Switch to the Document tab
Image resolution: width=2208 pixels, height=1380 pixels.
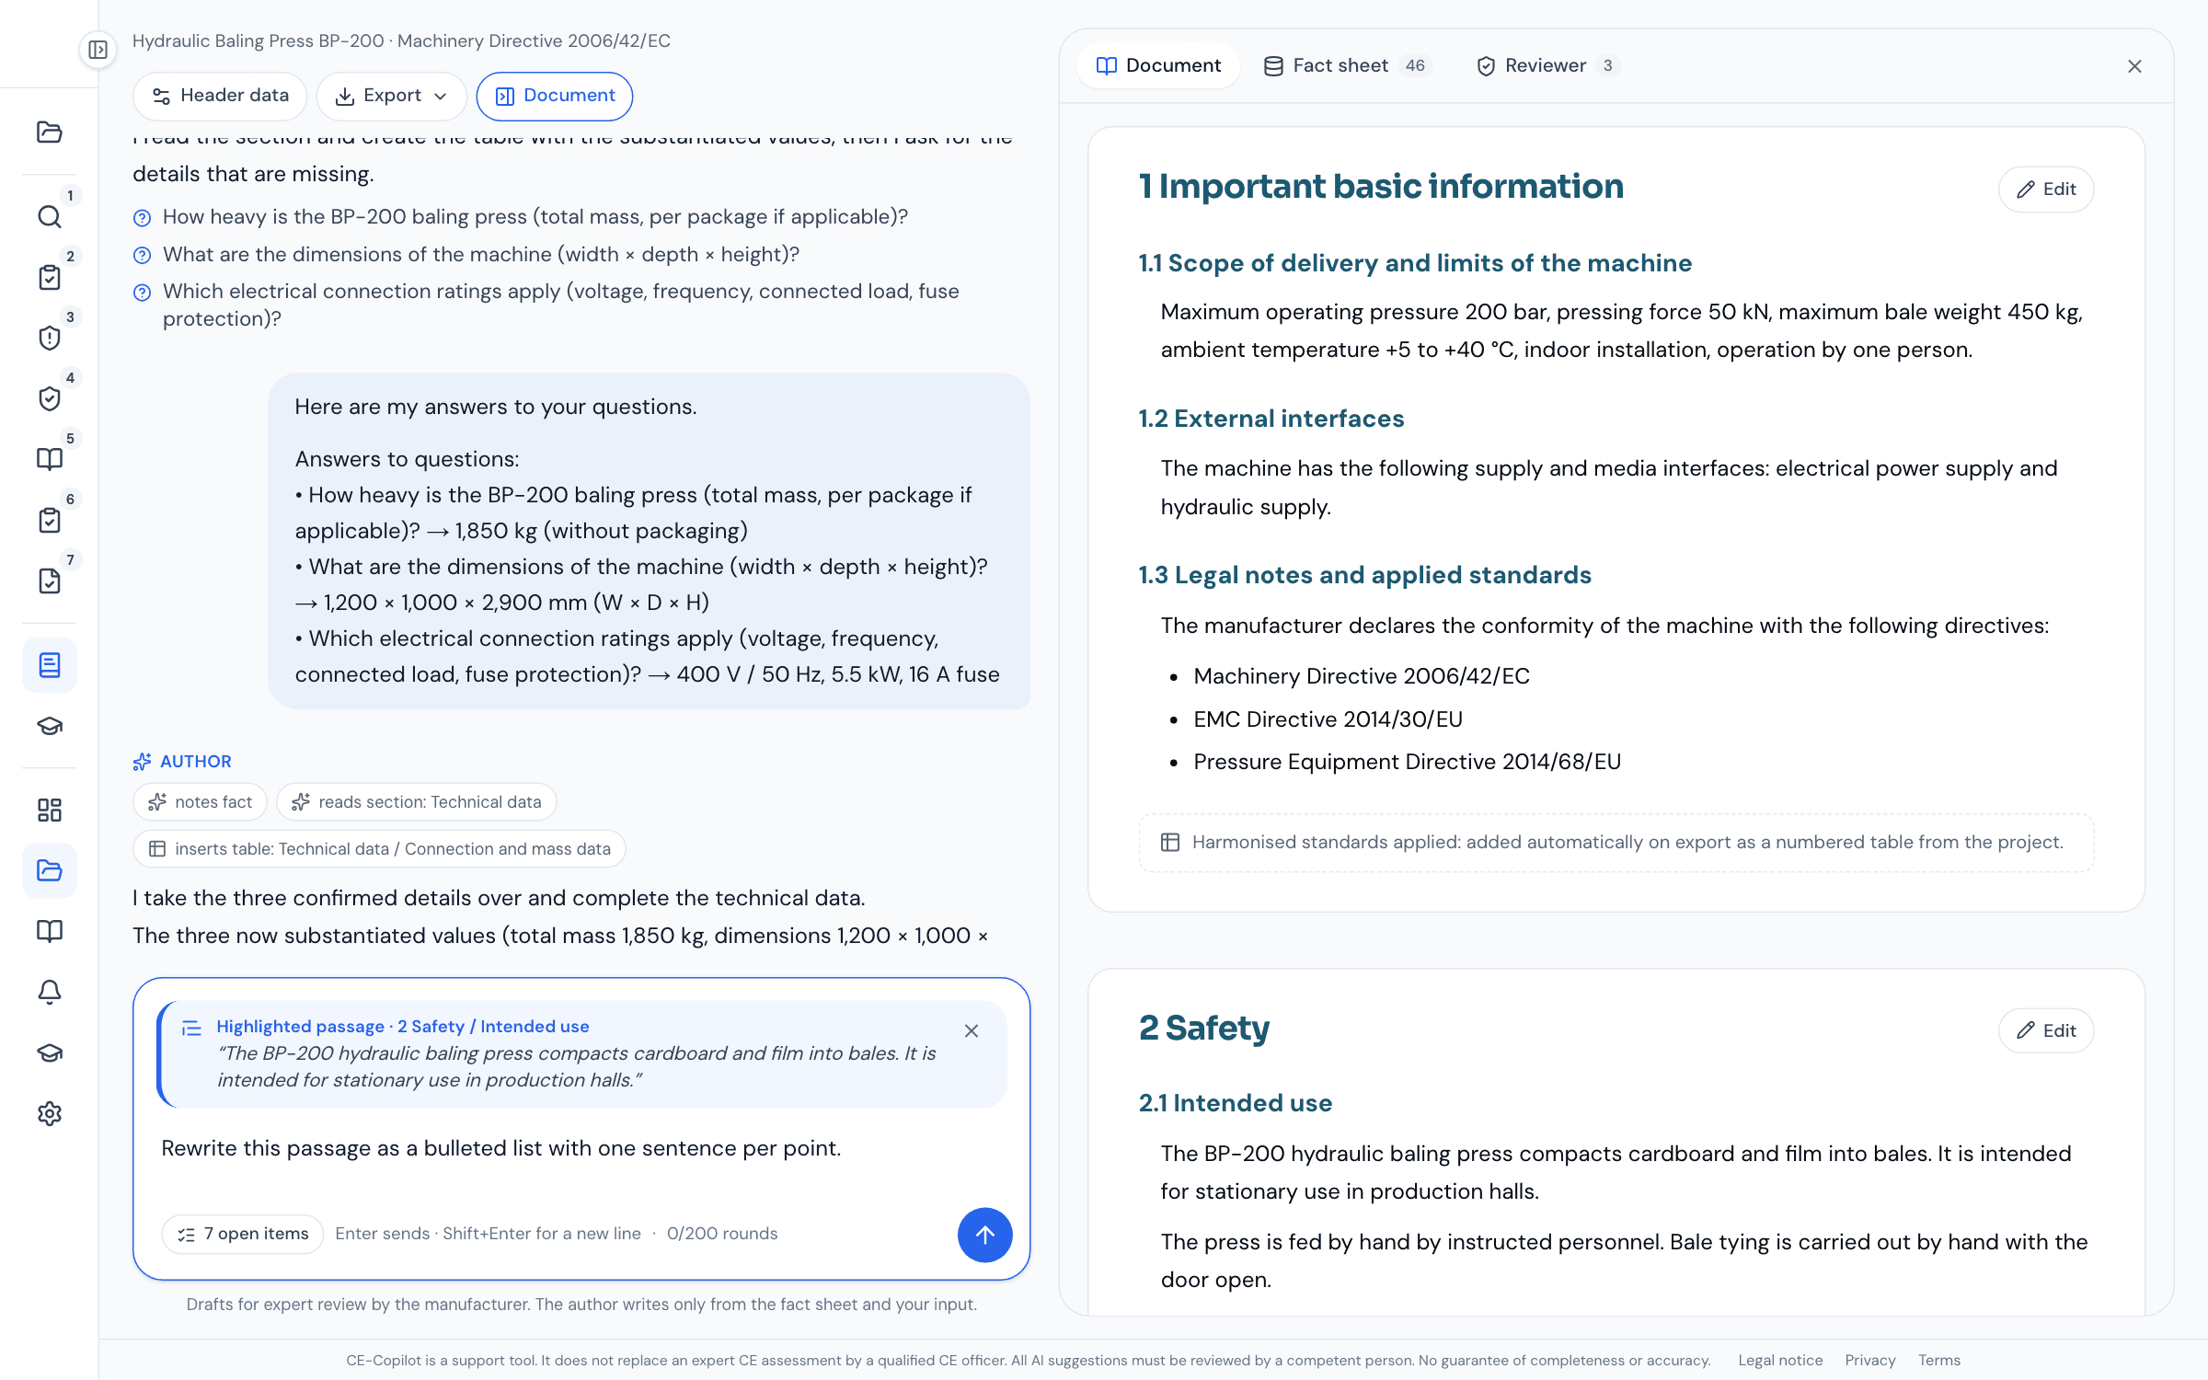[1158, 65]
